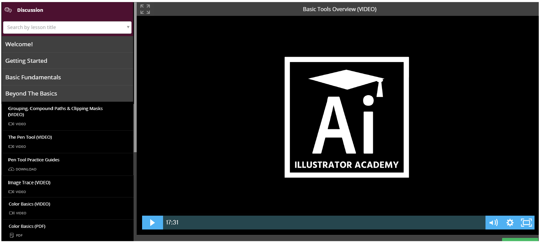Expand the Welcome! section
The width and height of the screenshot is (543, 244).
67,44
